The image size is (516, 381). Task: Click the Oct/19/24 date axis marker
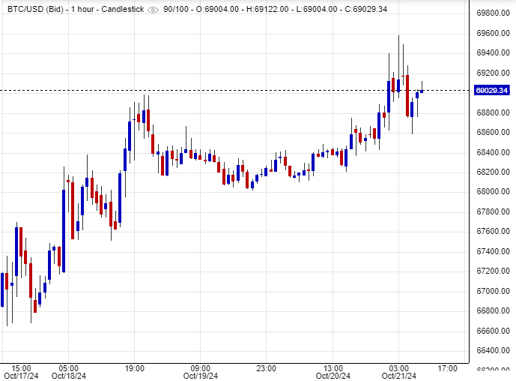pyautogui.click(x=201, y=376)
